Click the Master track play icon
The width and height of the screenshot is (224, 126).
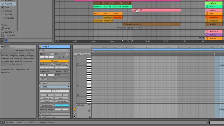(x=207, y=38)
